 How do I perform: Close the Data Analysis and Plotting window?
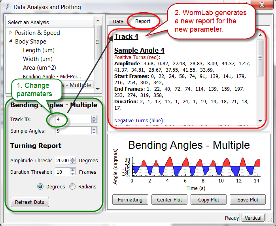point(262,5)
